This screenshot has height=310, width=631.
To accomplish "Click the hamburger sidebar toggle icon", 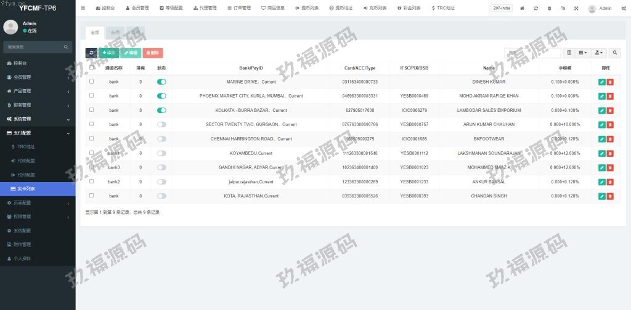I will point(83,8).
